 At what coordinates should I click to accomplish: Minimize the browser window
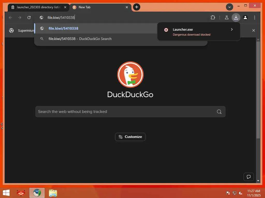click(x=238, y=6)
